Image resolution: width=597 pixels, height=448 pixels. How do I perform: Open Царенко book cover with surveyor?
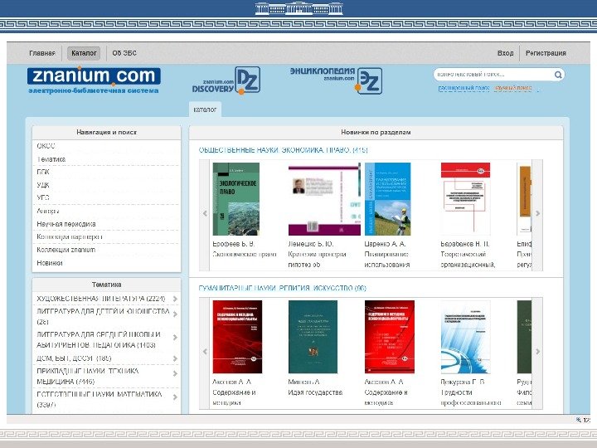pyautogui.click(x=387, y=199)
